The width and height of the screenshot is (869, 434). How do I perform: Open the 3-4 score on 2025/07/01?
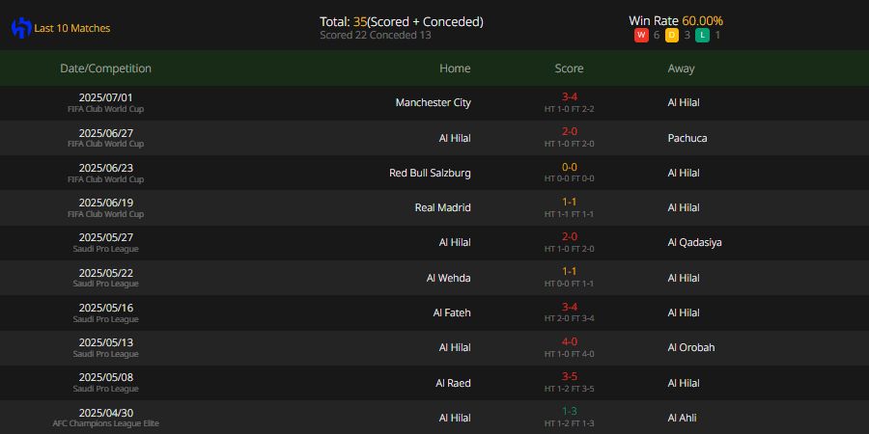tap(569, 96)
